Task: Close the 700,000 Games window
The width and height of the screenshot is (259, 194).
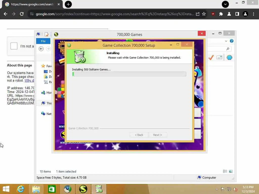Action: (x=202, y=34)
